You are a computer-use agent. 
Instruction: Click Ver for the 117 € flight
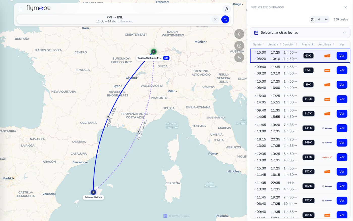tap(342, 114)
